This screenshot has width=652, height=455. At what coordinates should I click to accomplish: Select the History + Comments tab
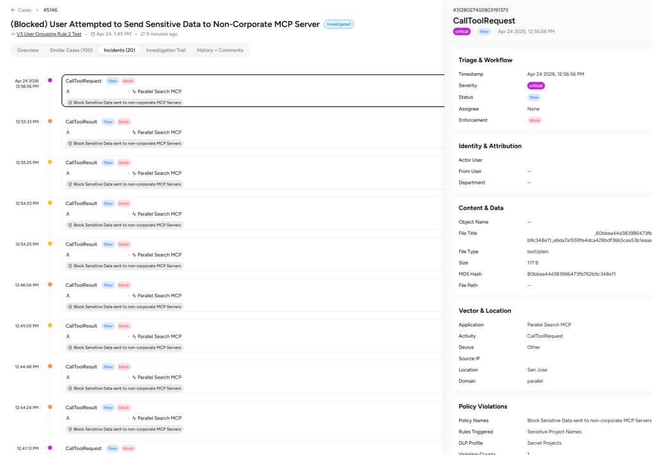[x=220, y=50]
